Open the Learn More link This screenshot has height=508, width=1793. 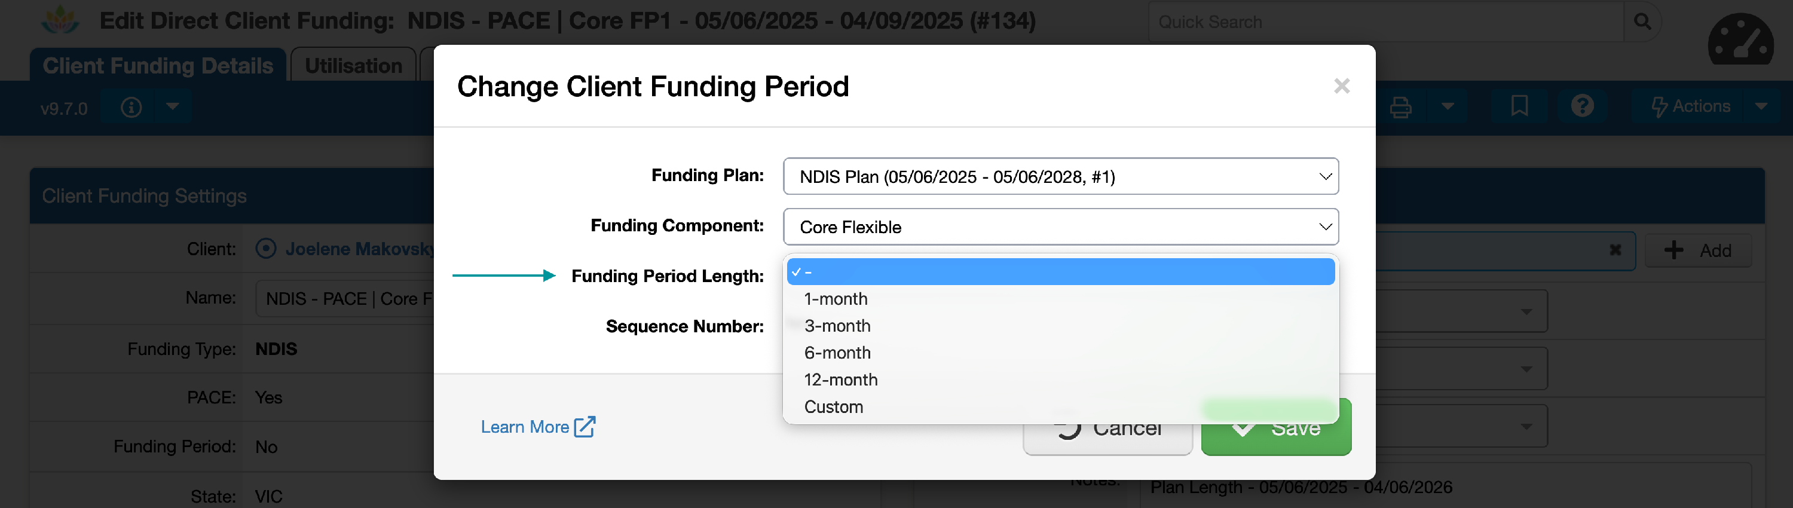click(537, 427)
